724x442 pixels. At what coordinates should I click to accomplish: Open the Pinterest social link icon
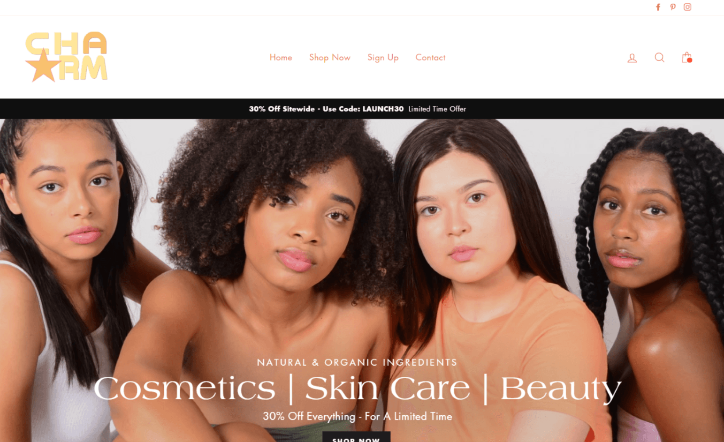[x=673, y=7]
